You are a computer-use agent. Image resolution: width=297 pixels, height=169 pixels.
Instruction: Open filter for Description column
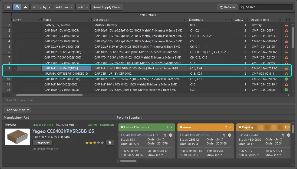(x=184, y=20)
